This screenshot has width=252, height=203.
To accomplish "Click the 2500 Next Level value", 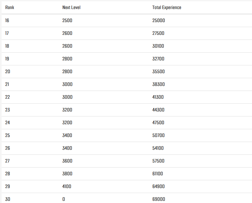I will [x=67, y=21].
